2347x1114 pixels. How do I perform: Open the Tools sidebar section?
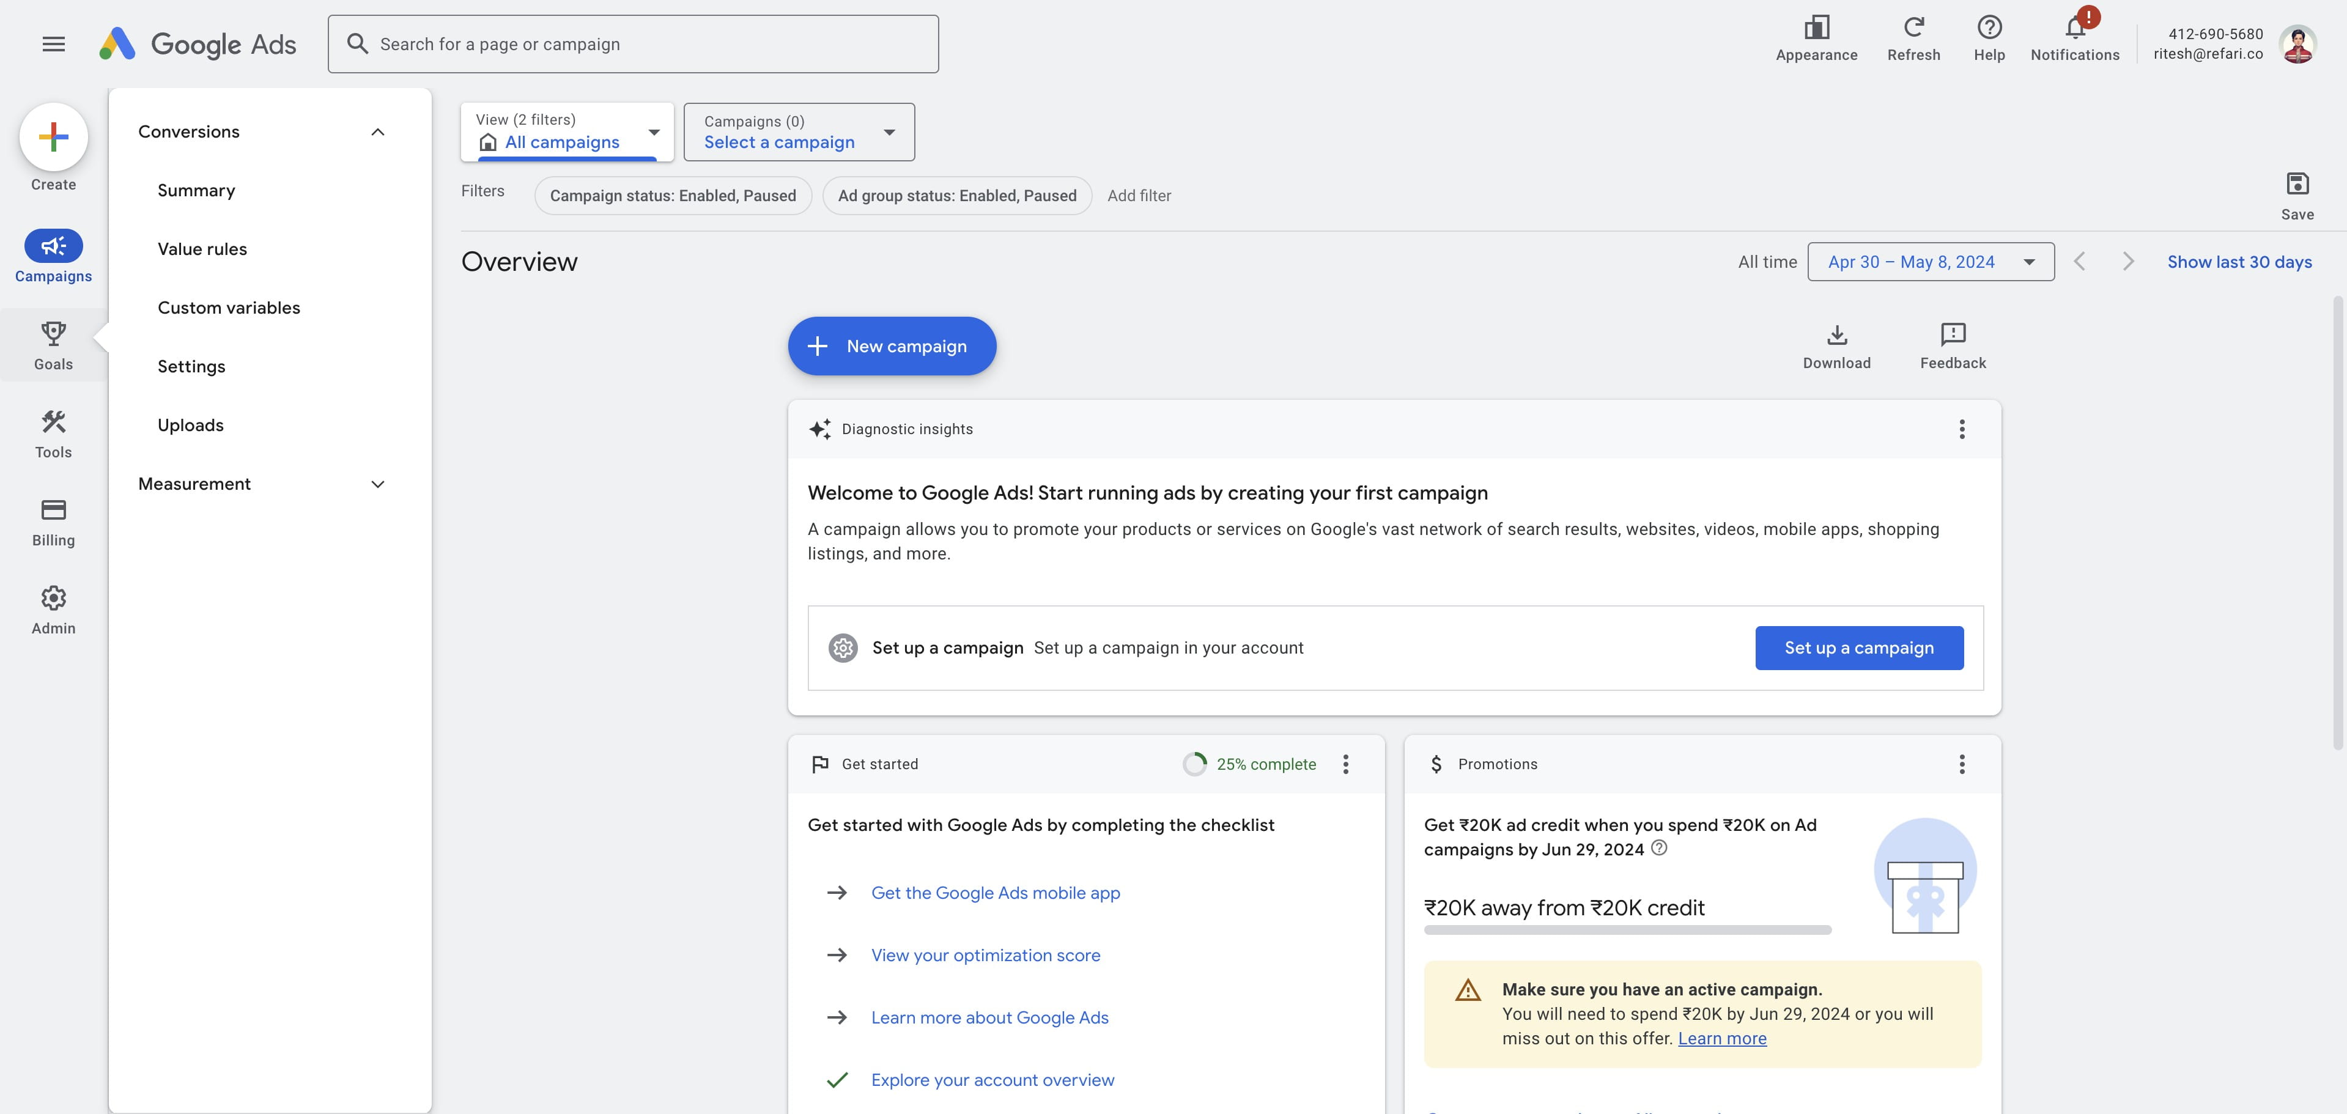click(x=54, y=435)
